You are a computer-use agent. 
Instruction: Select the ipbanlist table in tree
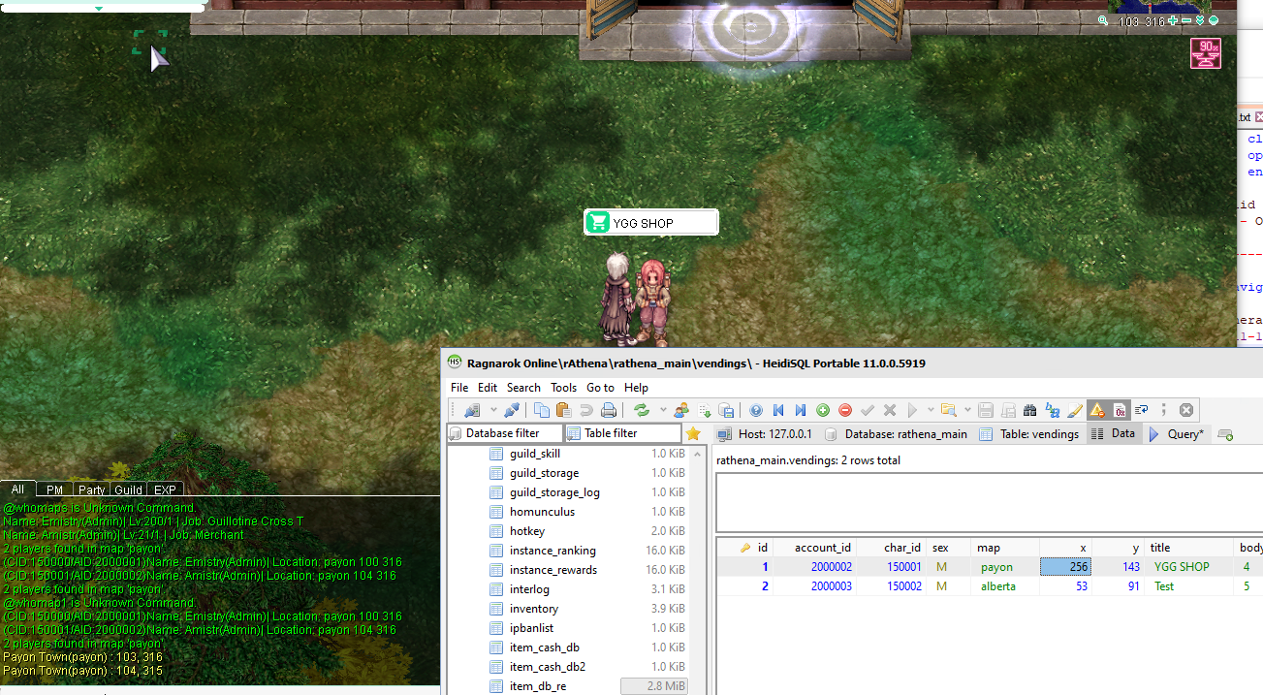(x=531, y=628)
